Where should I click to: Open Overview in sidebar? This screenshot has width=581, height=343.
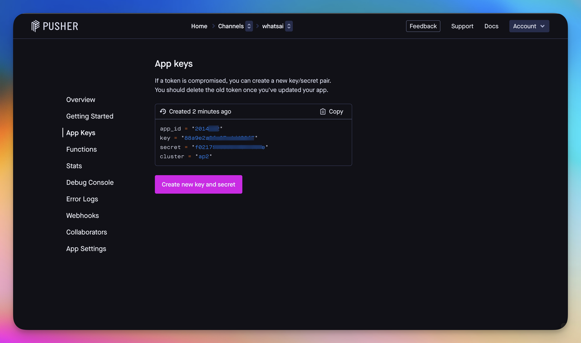(81, 100)
